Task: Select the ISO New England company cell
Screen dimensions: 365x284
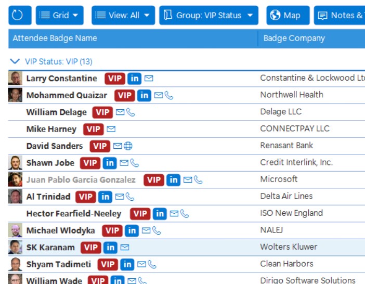Action: [291, 213]
